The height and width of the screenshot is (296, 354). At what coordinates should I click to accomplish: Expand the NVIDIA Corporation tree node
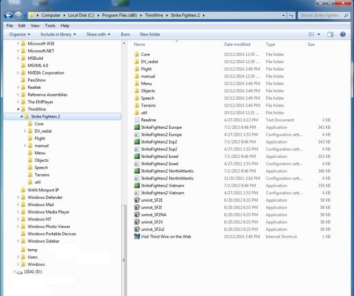point(18,73)
